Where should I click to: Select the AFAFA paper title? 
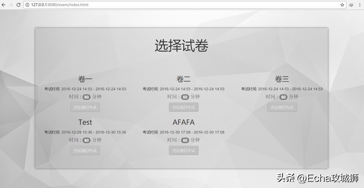point(183,122)
